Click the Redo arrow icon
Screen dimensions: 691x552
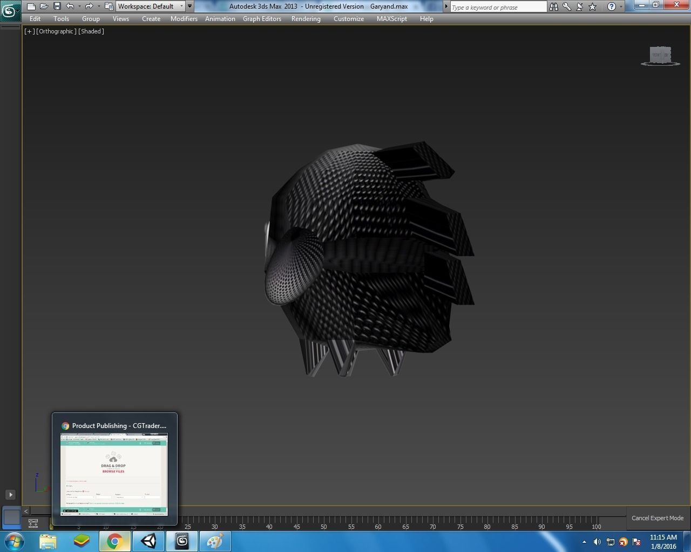pyautogui.click(x=89, y=6)
